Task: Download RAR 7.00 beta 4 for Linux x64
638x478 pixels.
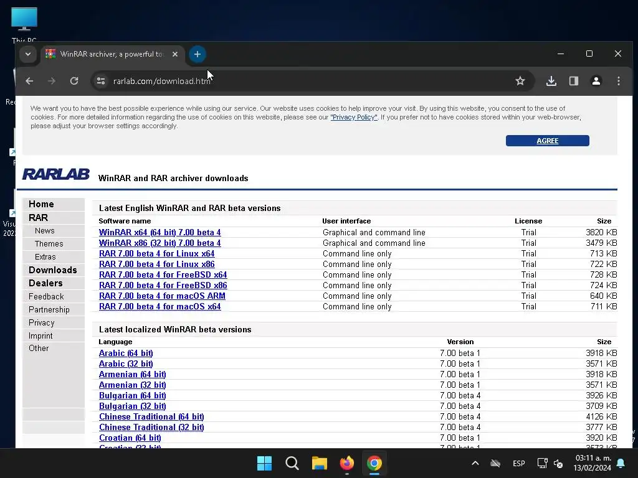Action: 156,254
